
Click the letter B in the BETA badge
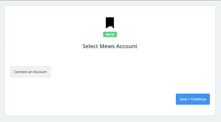[107, 35]
